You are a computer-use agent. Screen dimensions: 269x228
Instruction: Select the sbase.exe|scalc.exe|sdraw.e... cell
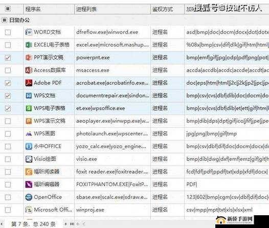[112, 197]
